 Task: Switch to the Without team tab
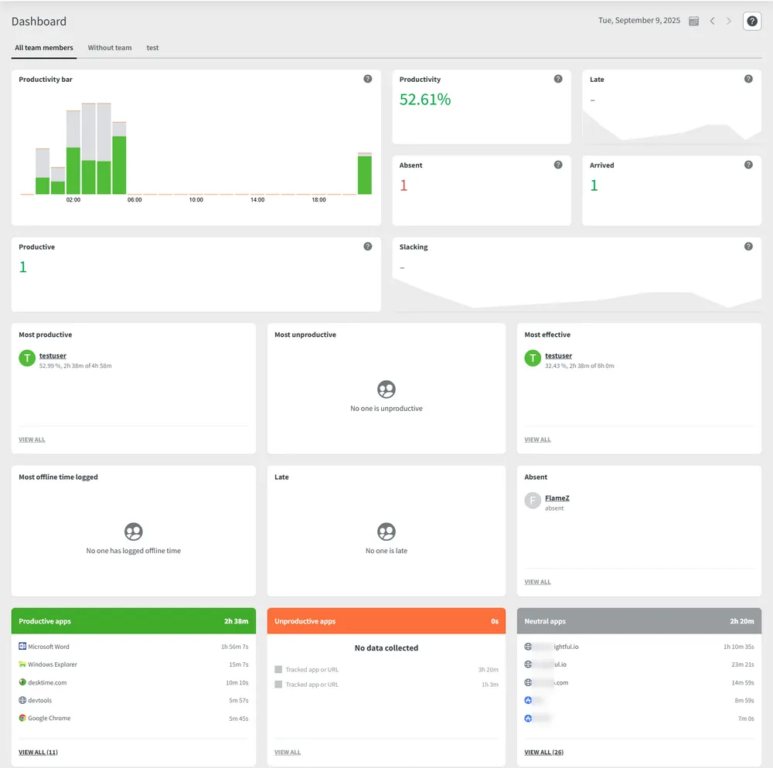[110, 47]
